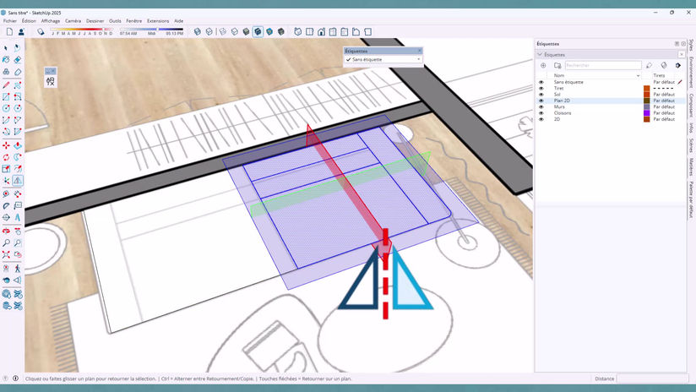The width and height of the screenshot is (696, 392).
Task: Add a new tag with plus icon
Action: (543, 65)
